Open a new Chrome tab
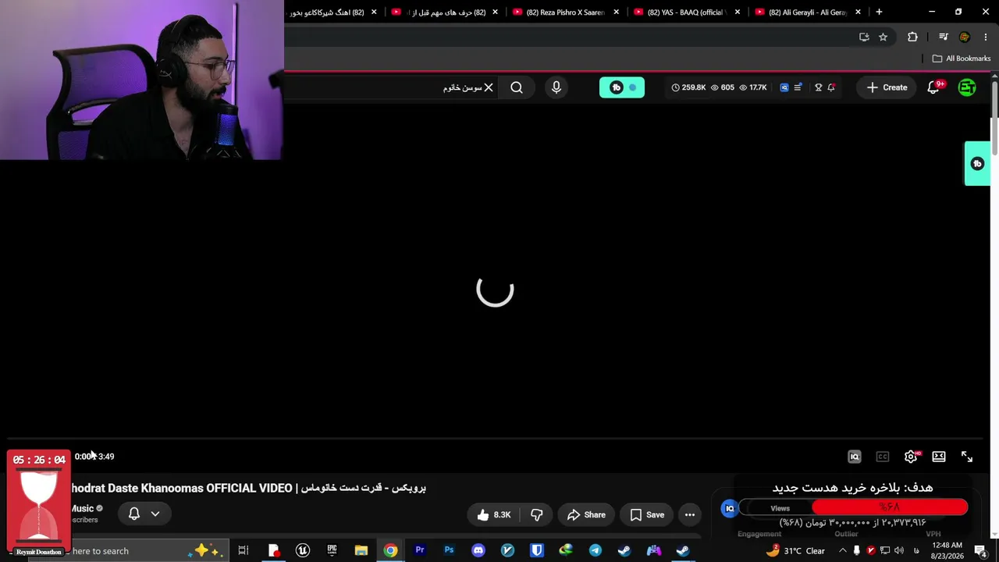Viewport: 999px width, 562px height. 879,12
